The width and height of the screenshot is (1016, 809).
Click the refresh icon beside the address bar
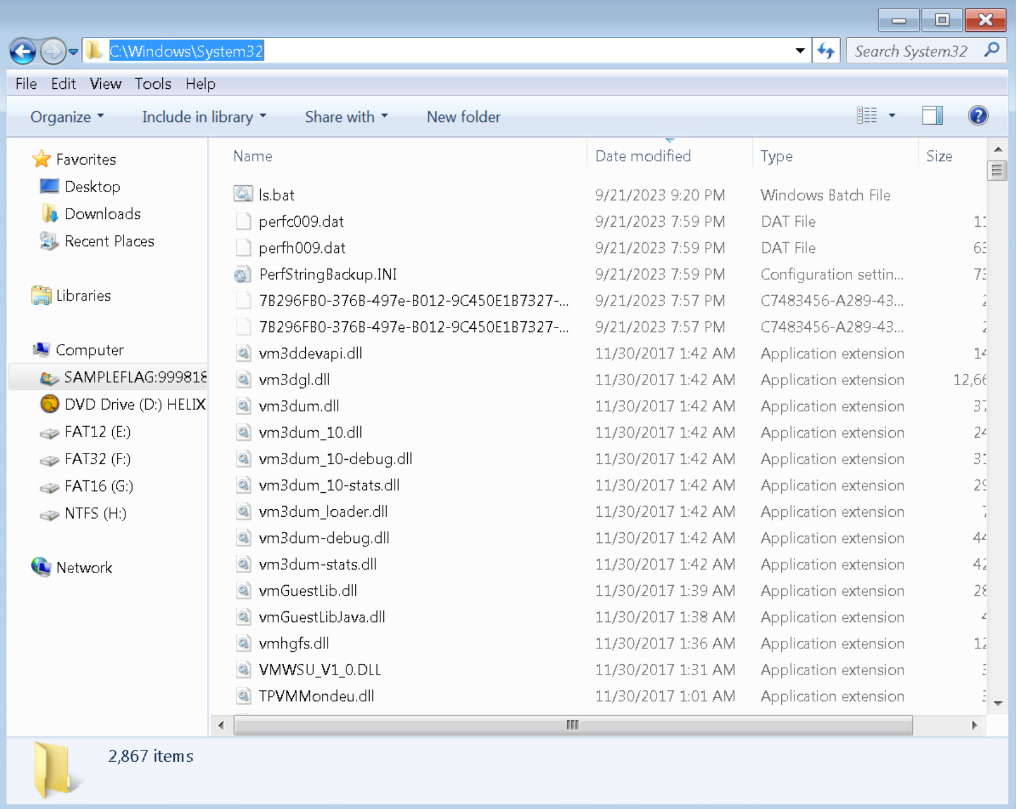click(x=825, y=50)
